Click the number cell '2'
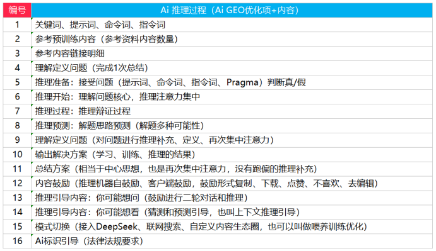This screenshot has width=436, height=251. click(x=17, y=39)
